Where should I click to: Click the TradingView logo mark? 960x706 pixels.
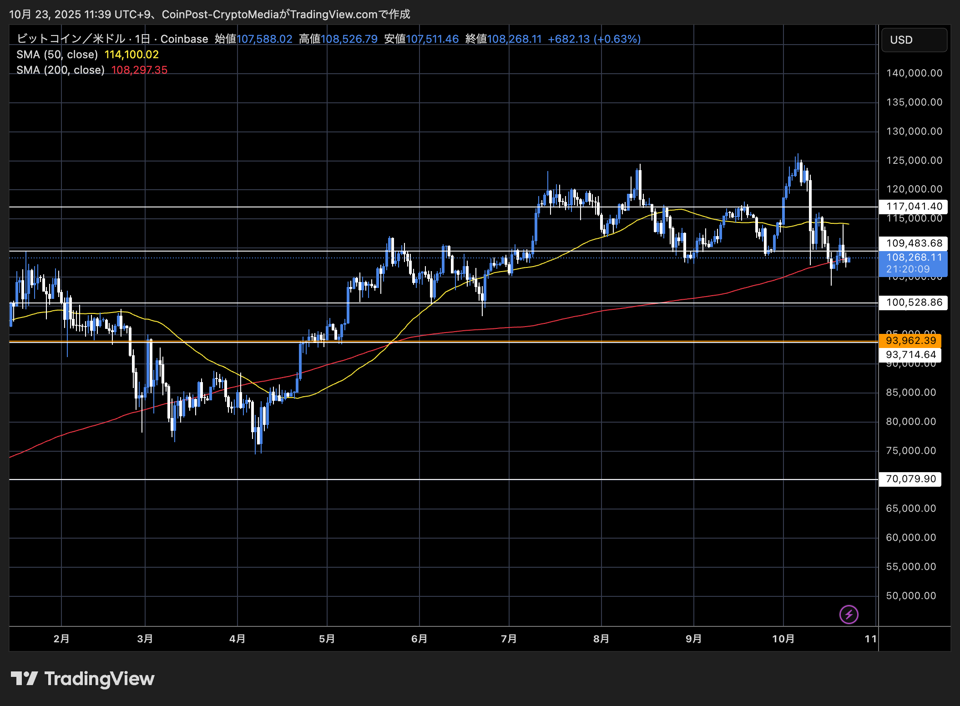point(24,678)
